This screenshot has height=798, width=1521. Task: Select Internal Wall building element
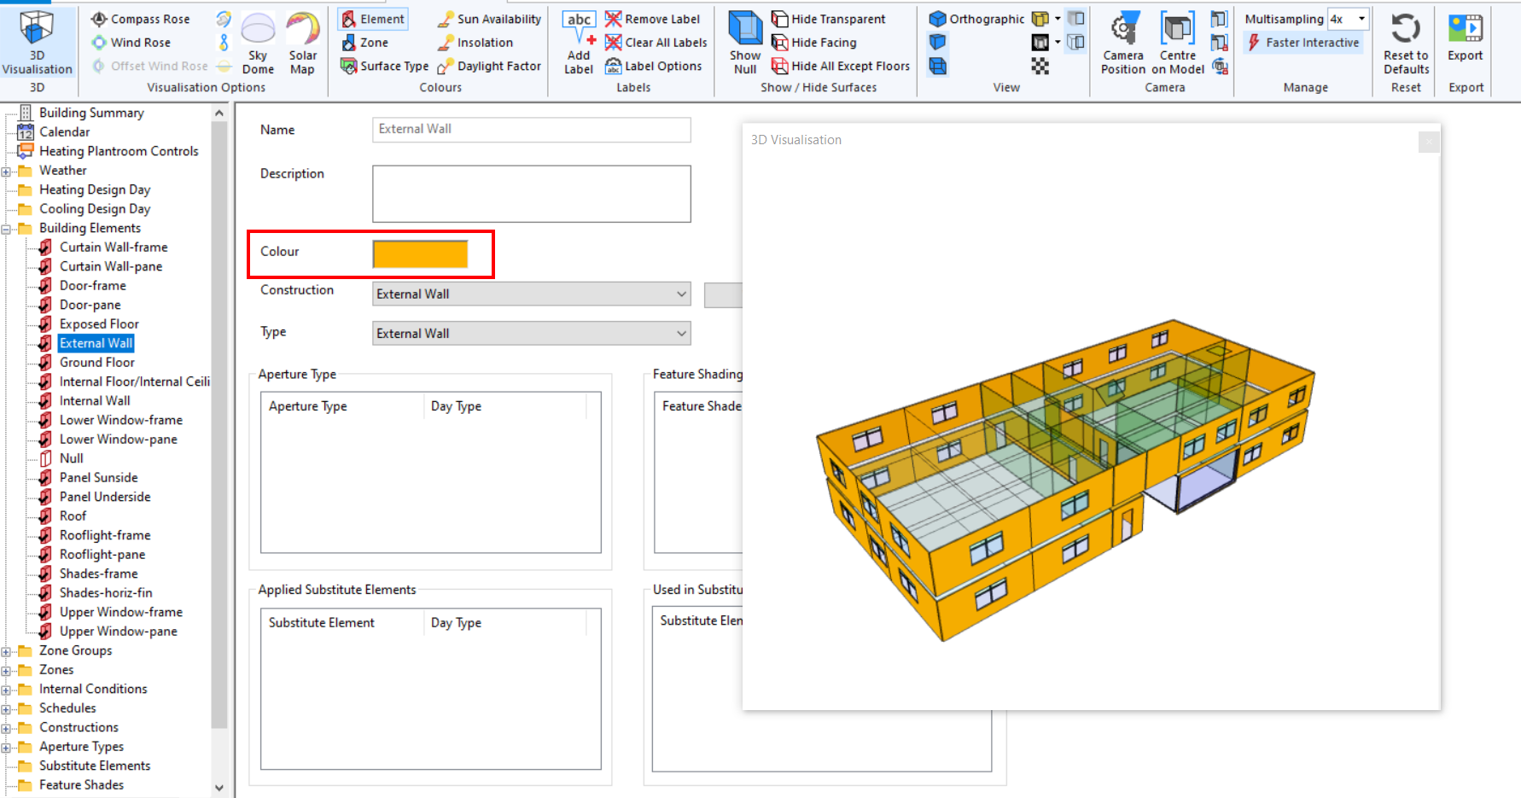click(x=95, y=400)
